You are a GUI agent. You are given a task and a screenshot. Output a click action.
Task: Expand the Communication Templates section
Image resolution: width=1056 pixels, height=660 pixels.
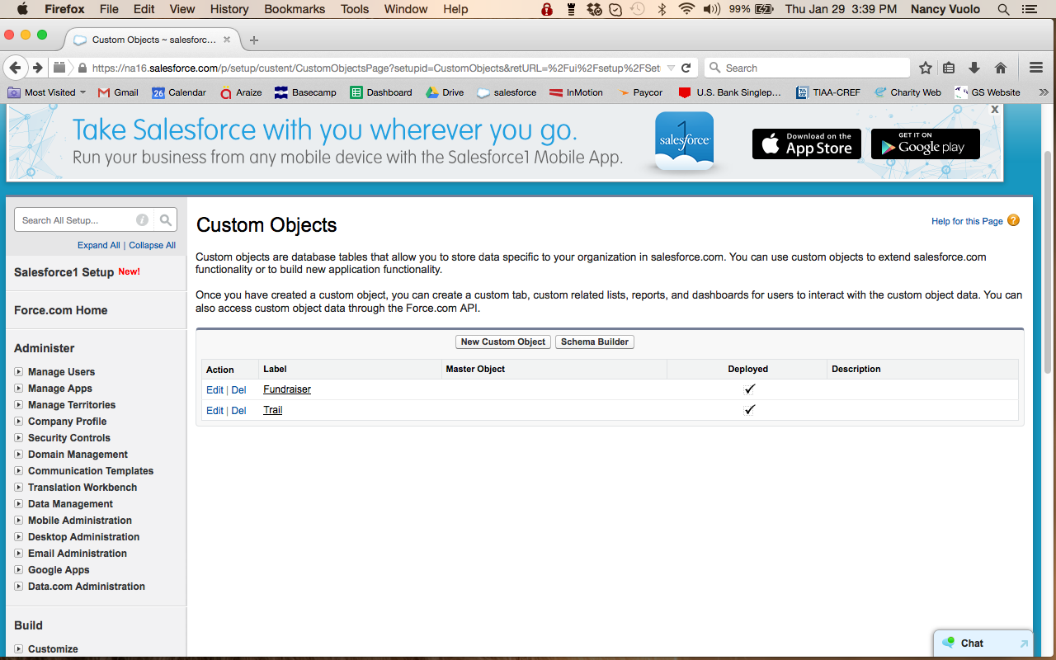[x=19, y=471]
